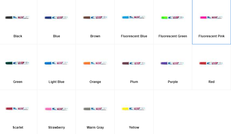Screen dimensions: 231x134
Task: Click the Purple color label
Action: (173, 82)
